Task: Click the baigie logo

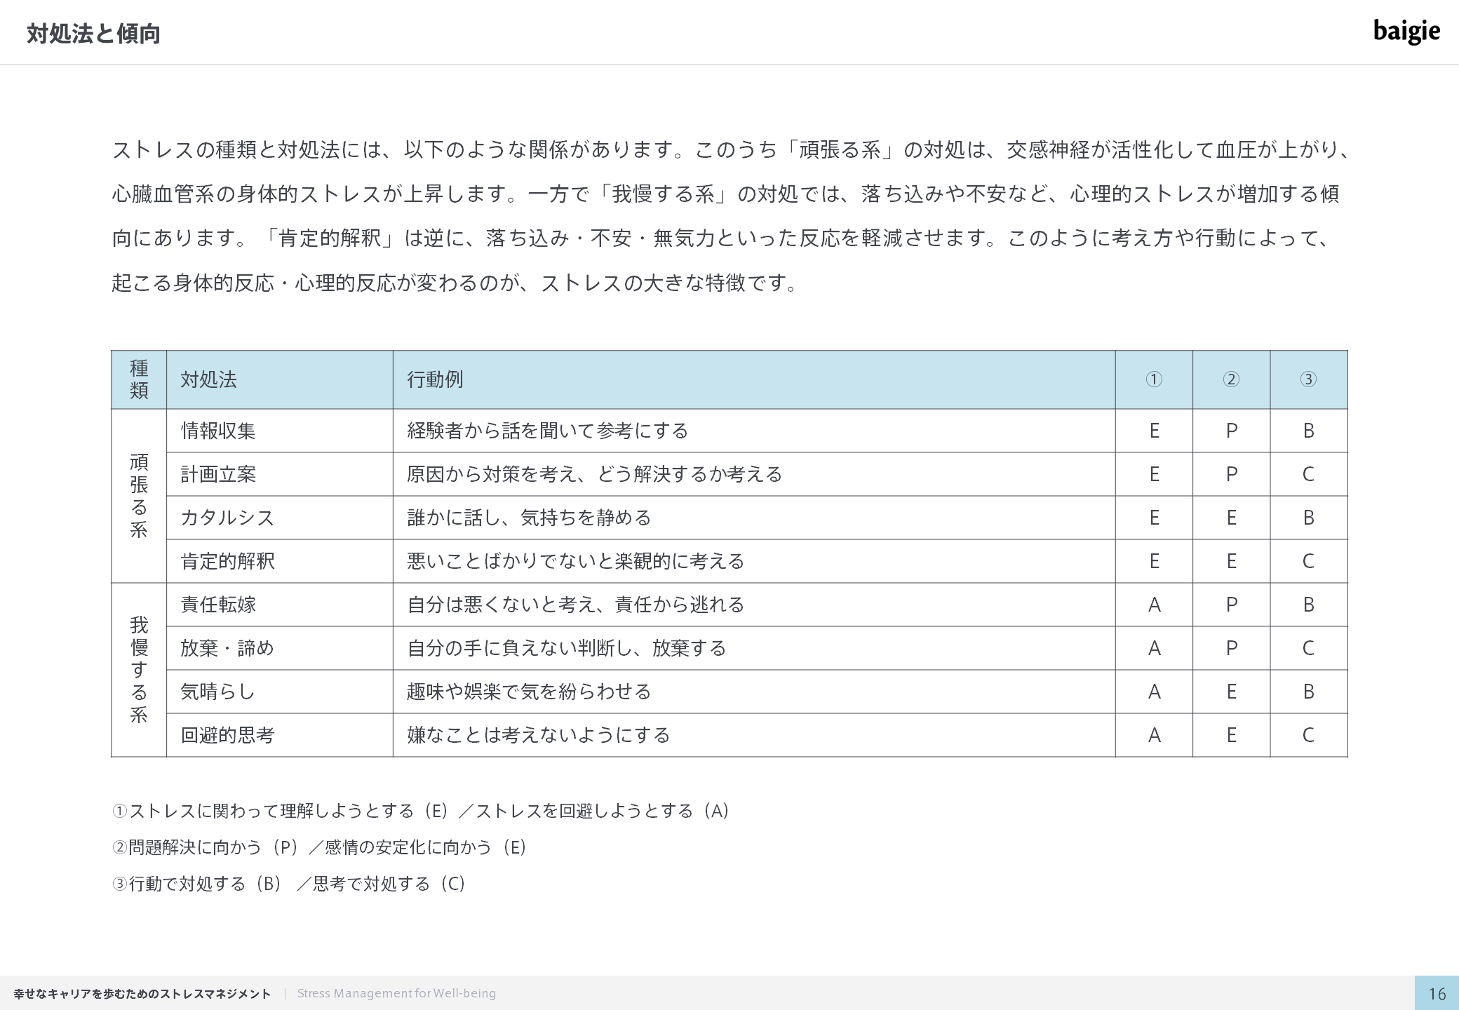Action: pos(1406,32)
